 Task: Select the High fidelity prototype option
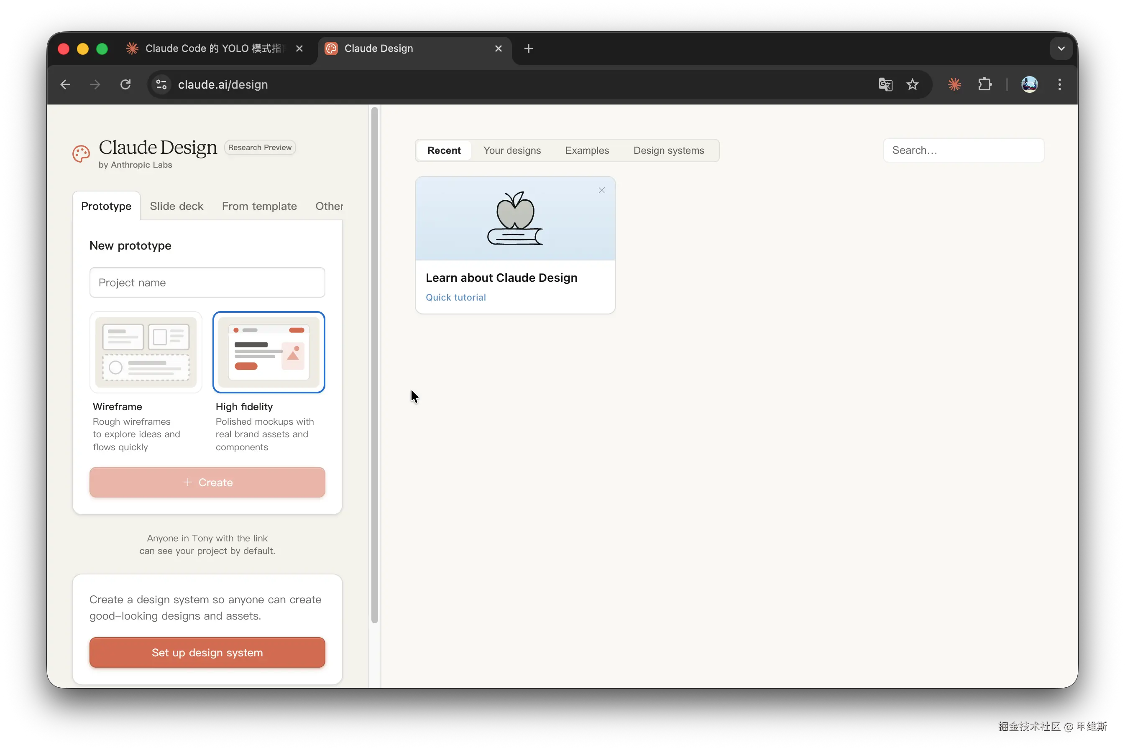tap(268, 352)
